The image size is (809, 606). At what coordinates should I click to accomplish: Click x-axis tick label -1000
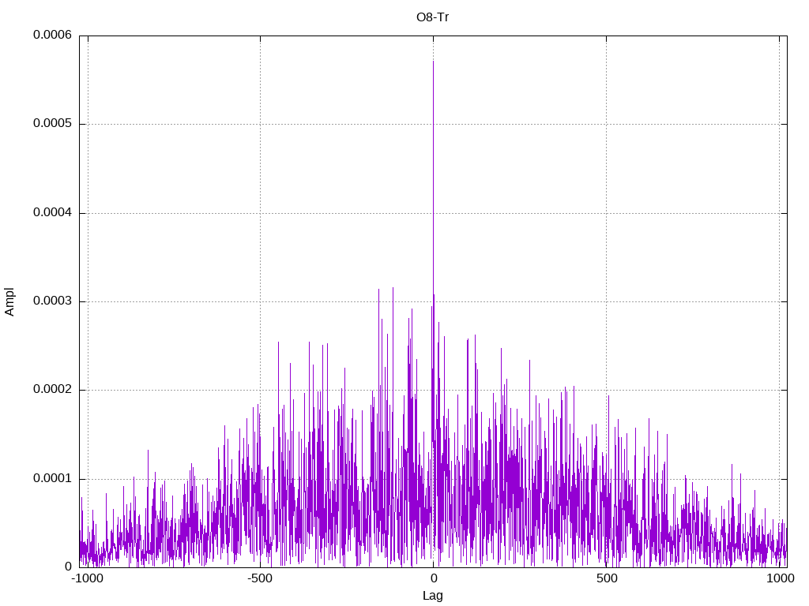coord(87,578)
